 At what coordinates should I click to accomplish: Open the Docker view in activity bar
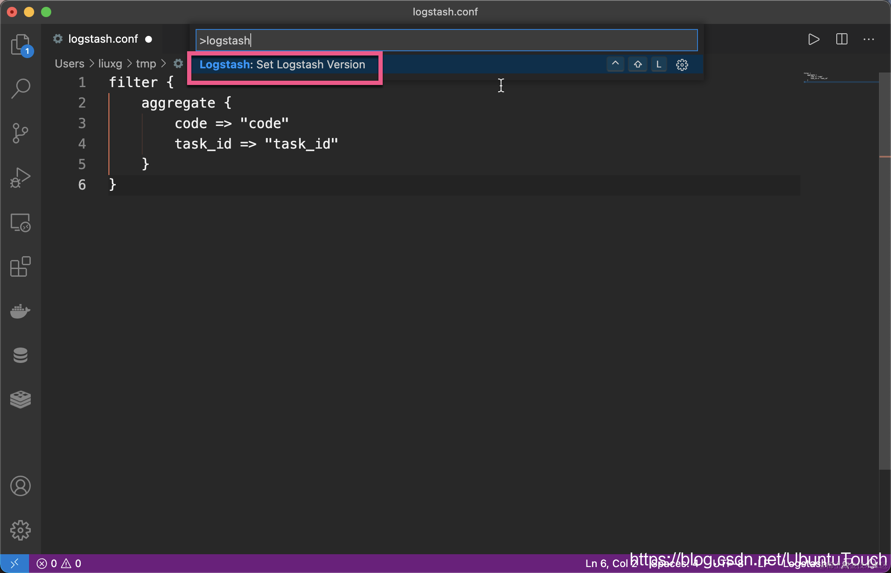pyautogui.click(x=21, y=311)
